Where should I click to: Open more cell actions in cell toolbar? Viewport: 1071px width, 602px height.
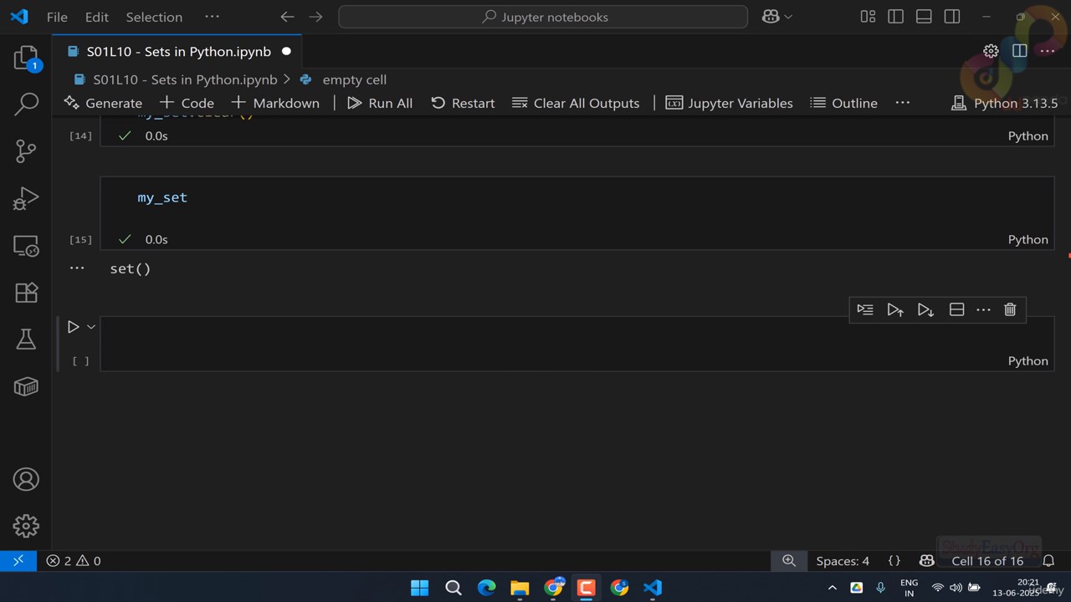coord(983,309)
